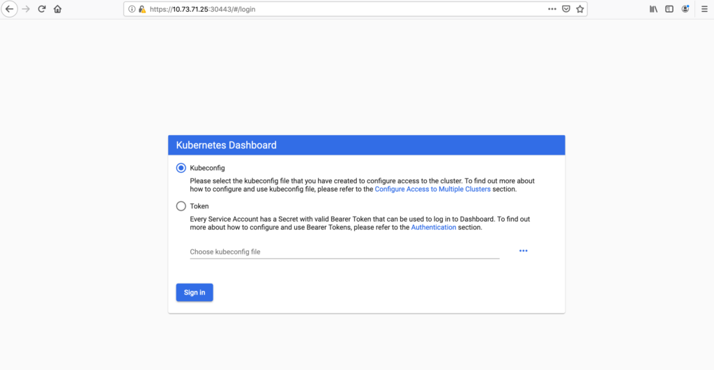Click the Choose kubeconfig file field
Screen dimensions: 714x370
344,252
